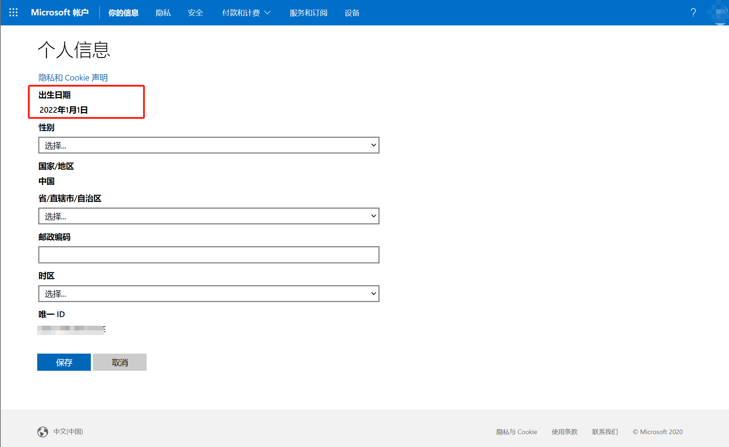Click the globe language icon

coord(43,432)
